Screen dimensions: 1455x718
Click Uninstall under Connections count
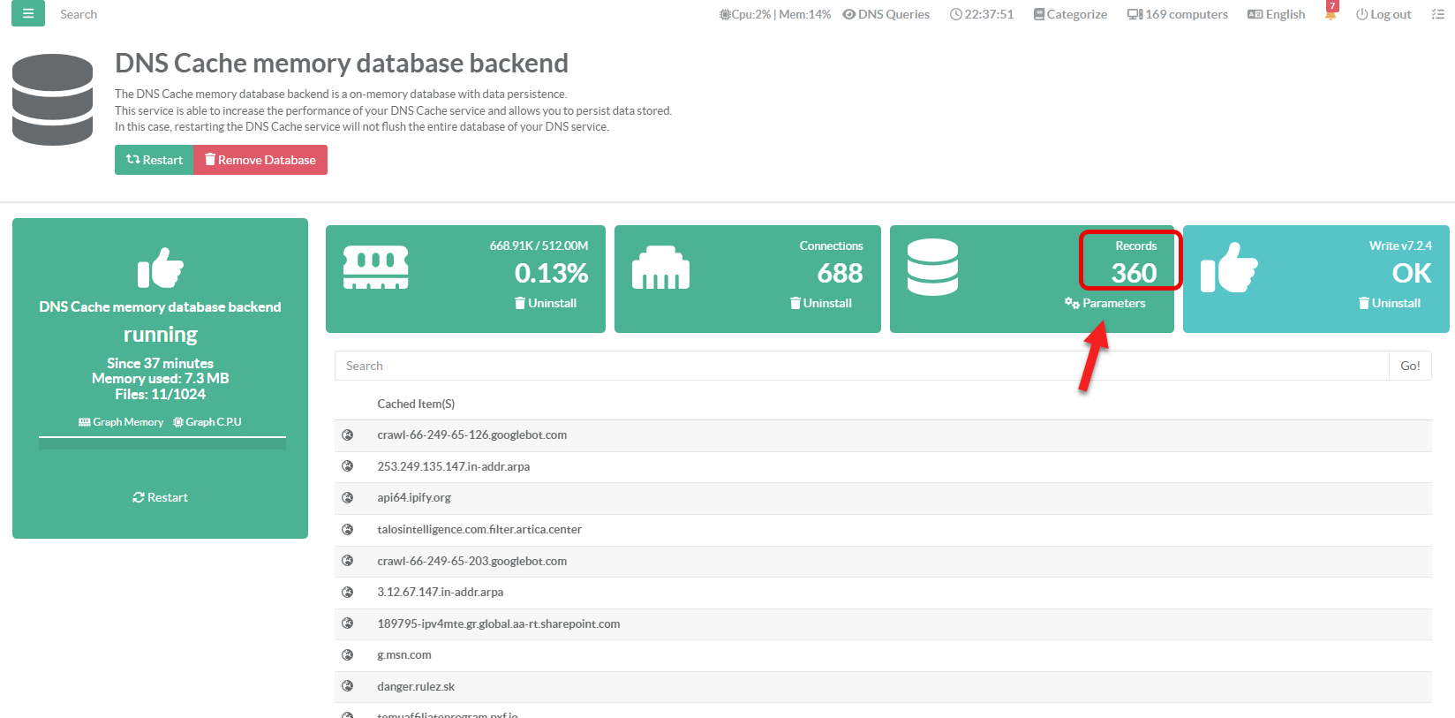pyautogui.click(x=820, y=303)
